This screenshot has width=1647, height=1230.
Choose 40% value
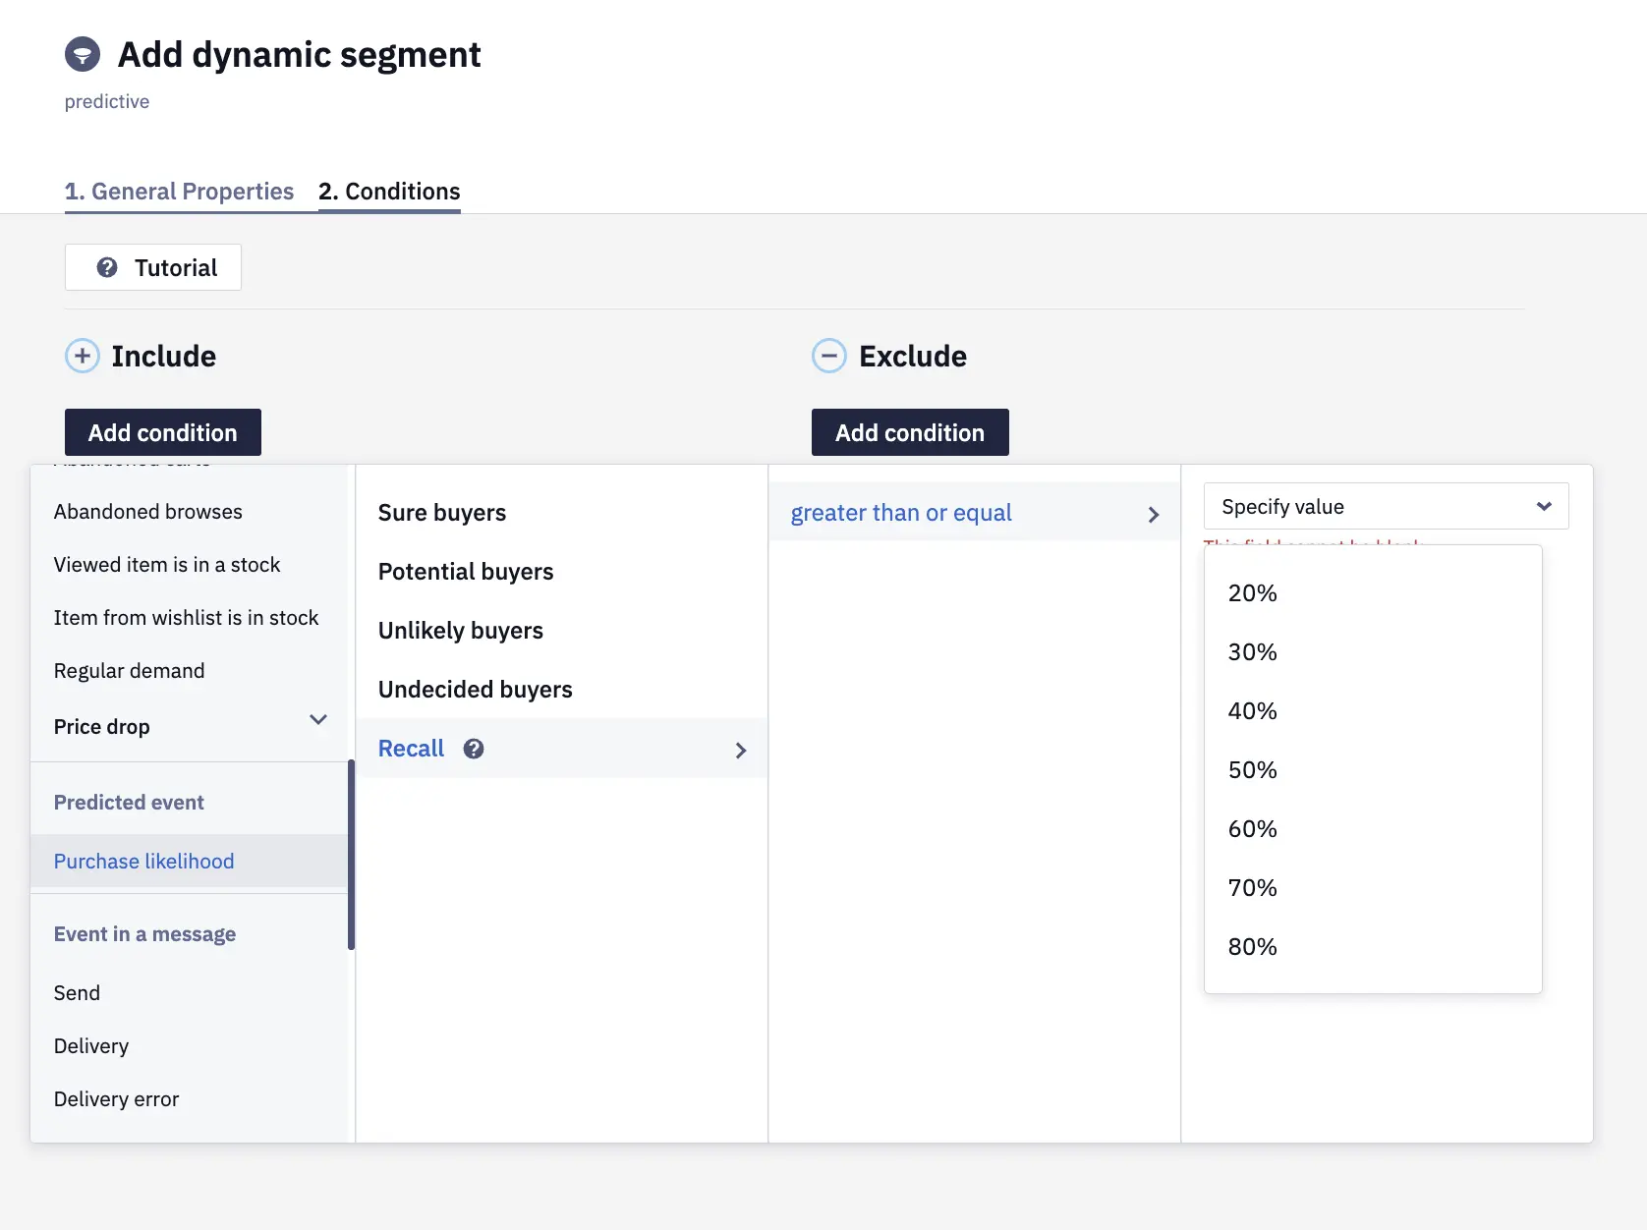[x=1253, y=711]
